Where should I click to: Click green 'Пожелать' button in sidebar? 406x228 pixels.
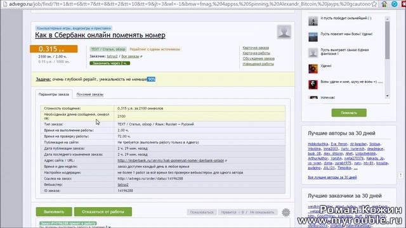pyautogui.click(x=349, y=113)
